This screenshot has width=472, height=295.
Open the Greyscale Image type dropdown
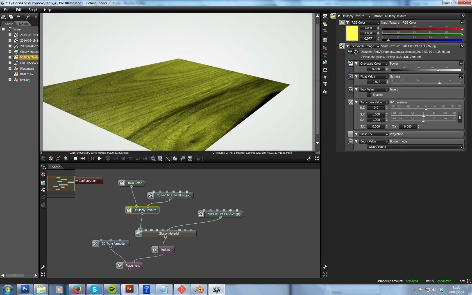point(365,46)
